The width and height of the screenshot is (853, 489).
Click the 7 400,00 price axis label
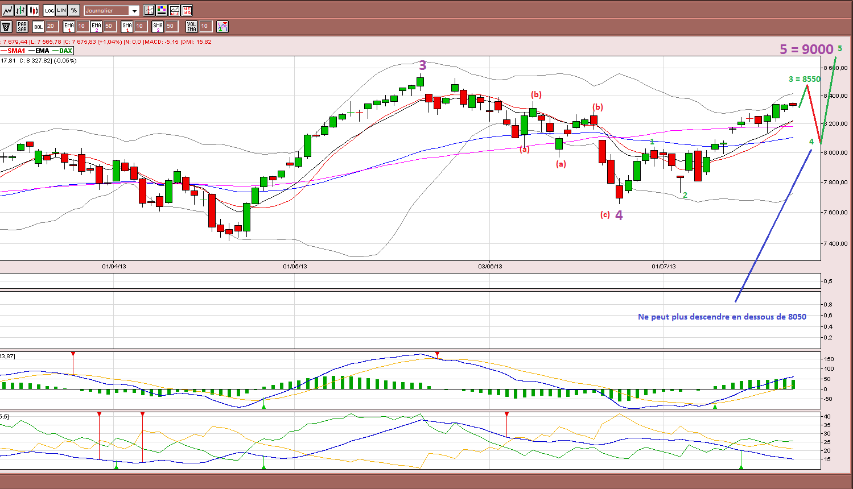(x=836, y=243)
